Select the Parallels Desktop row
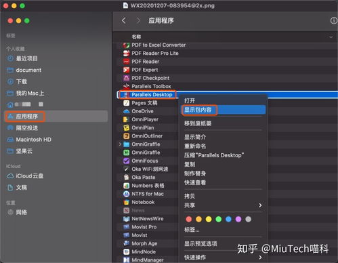 point(227,95)
